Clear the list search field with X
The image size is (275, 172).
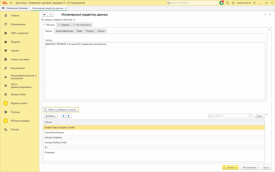pos(251,116)
